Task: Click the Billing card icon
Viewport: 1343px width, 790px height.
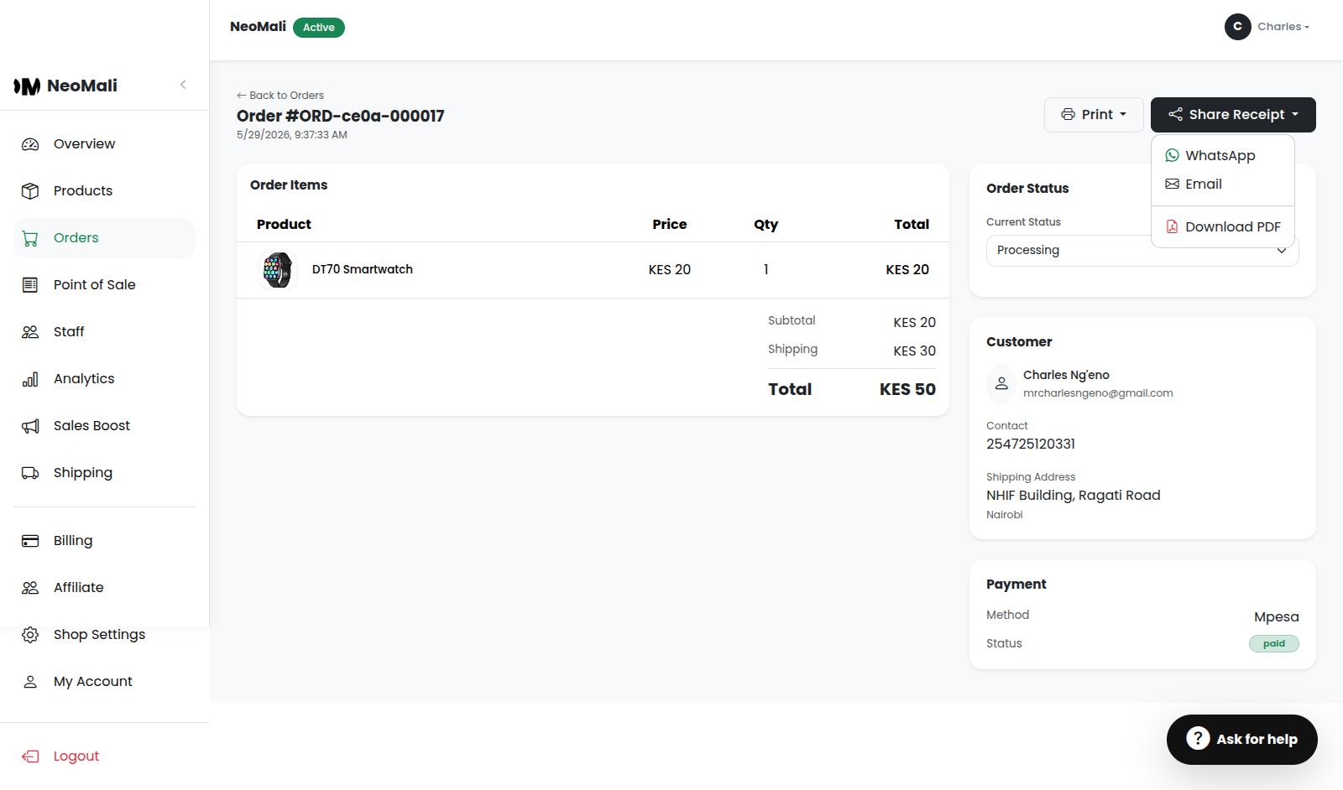Action: click(30, 541)
